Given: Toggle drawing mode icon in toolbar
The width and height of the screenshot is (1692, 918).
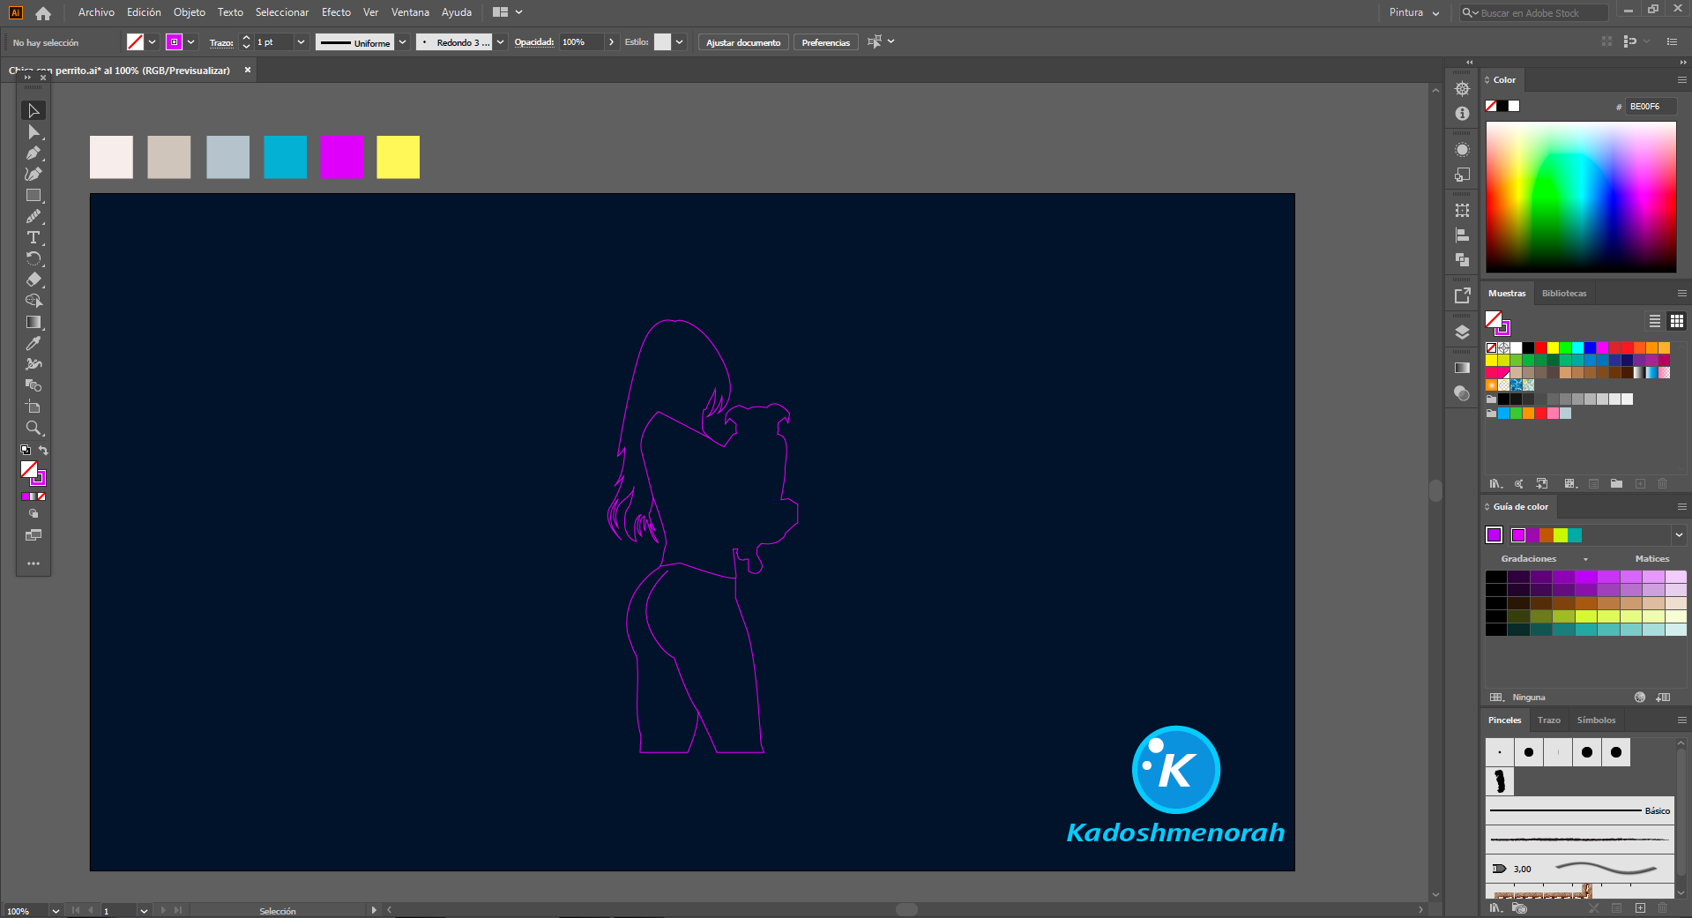Looking at the screenshot, I should pos(34,513).
